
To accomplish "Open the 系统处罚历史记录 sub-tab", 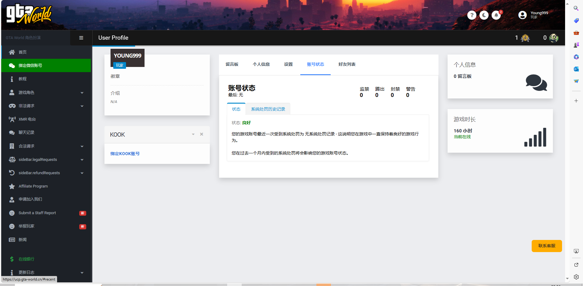I will pyautogui.click(x=268, y=109).
